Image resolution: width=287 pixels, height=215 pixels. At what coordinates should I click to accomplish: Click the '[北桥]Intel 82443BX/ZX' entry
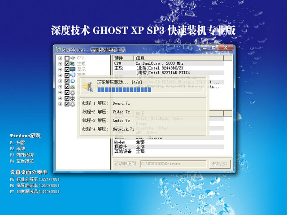(x=160, y=68)
